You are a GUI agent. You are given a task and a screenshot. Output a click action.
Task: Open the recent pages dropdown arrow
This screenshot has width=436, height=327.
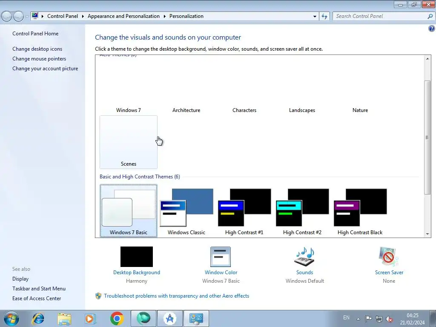click(27, 17)
